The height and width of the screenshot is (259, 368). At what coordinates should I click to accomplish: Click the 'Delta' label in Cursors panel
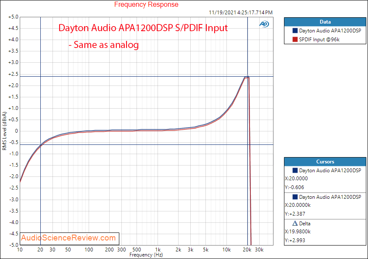tap(305, 224)
